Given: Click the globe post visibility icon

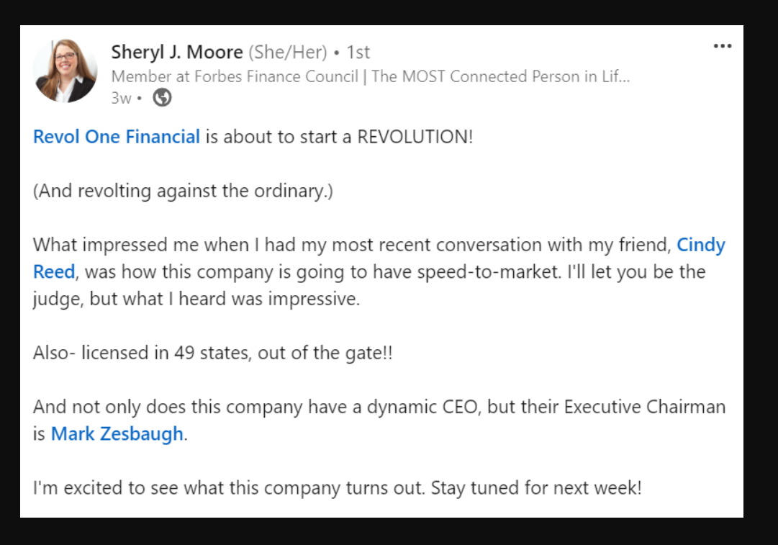Looking at the screenshot, I should click(x=161, y=98).
